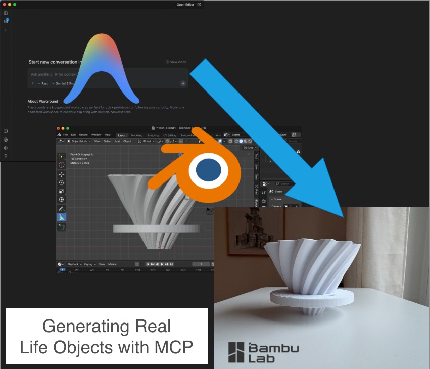Viewport: 430px width, 369px height.
Task: Click the View Inbox link
Action: coord(176,62)
